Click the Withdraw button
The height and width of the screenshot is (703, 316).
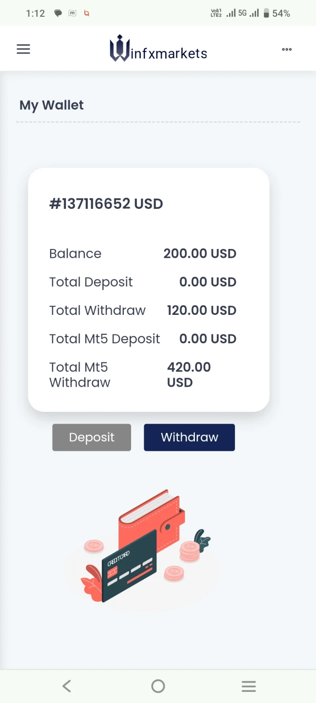(189, 437)
